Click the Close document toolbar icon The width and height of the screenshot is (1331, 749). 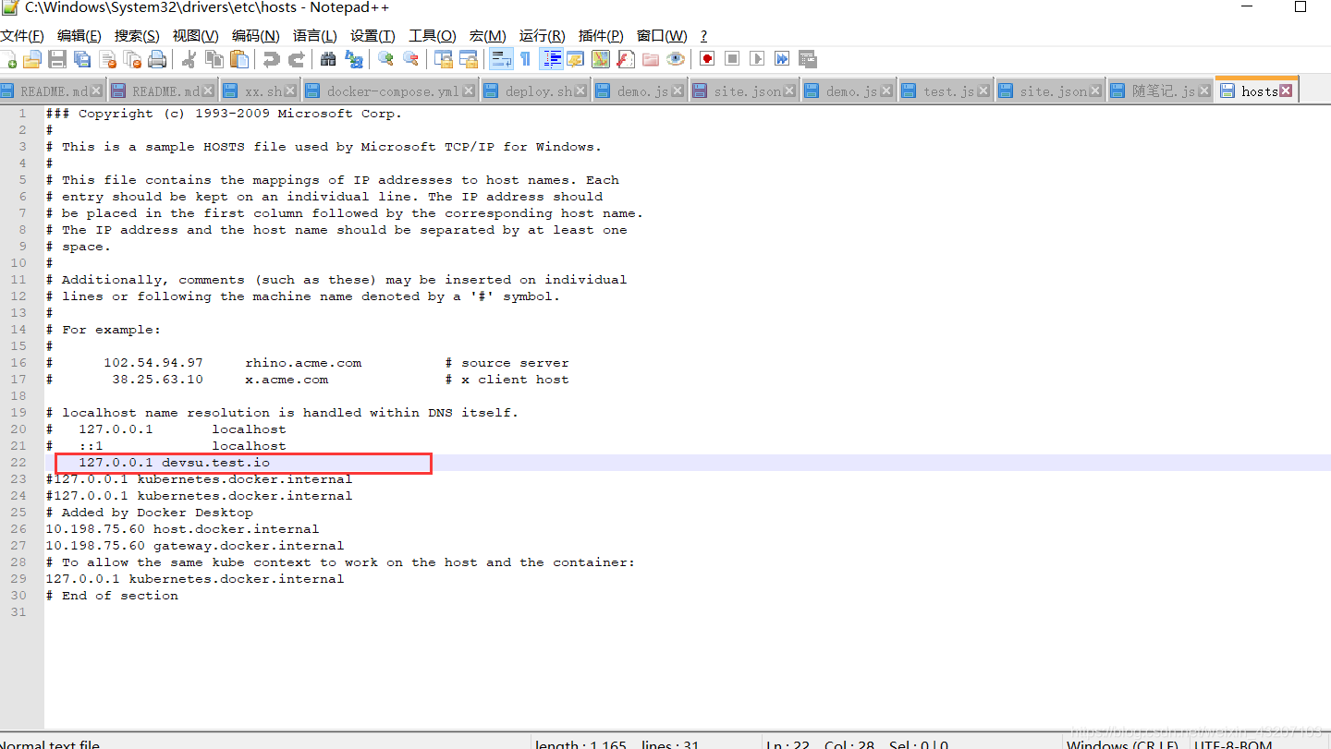click(107, 59)
